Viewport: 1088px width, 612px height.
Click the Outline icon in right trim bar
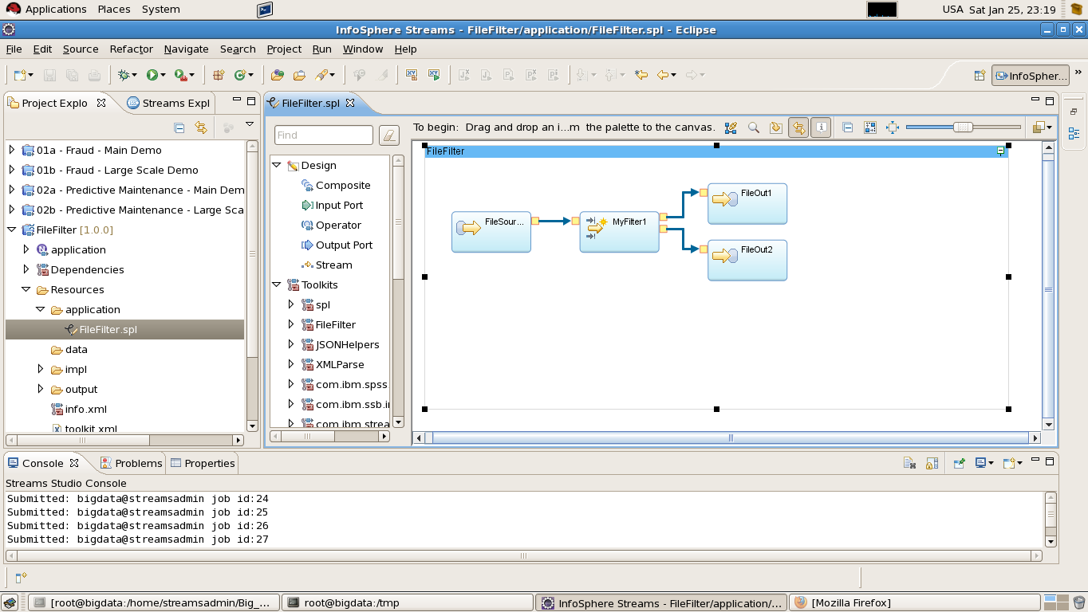1074,133
